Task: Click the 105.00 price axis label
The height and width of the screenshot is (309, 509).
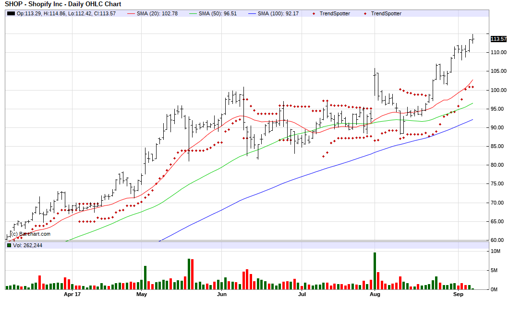Action: [x=498, y=71]
